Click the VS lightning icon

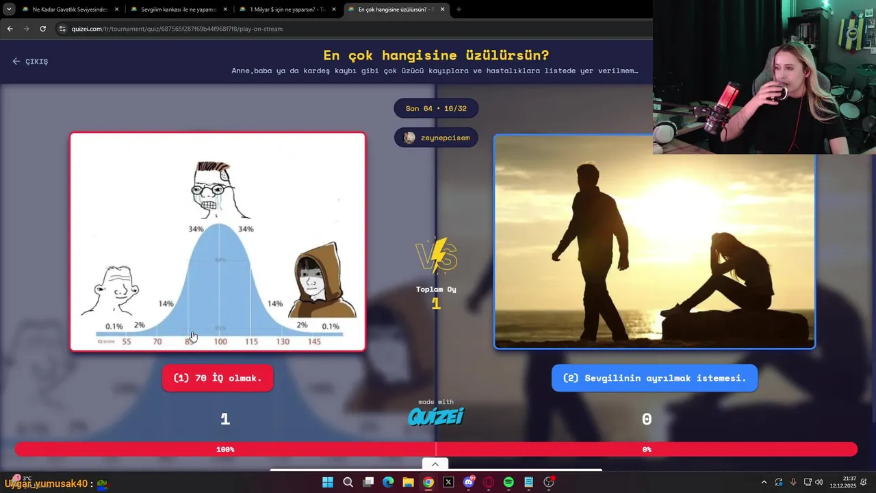coord(436,255)
